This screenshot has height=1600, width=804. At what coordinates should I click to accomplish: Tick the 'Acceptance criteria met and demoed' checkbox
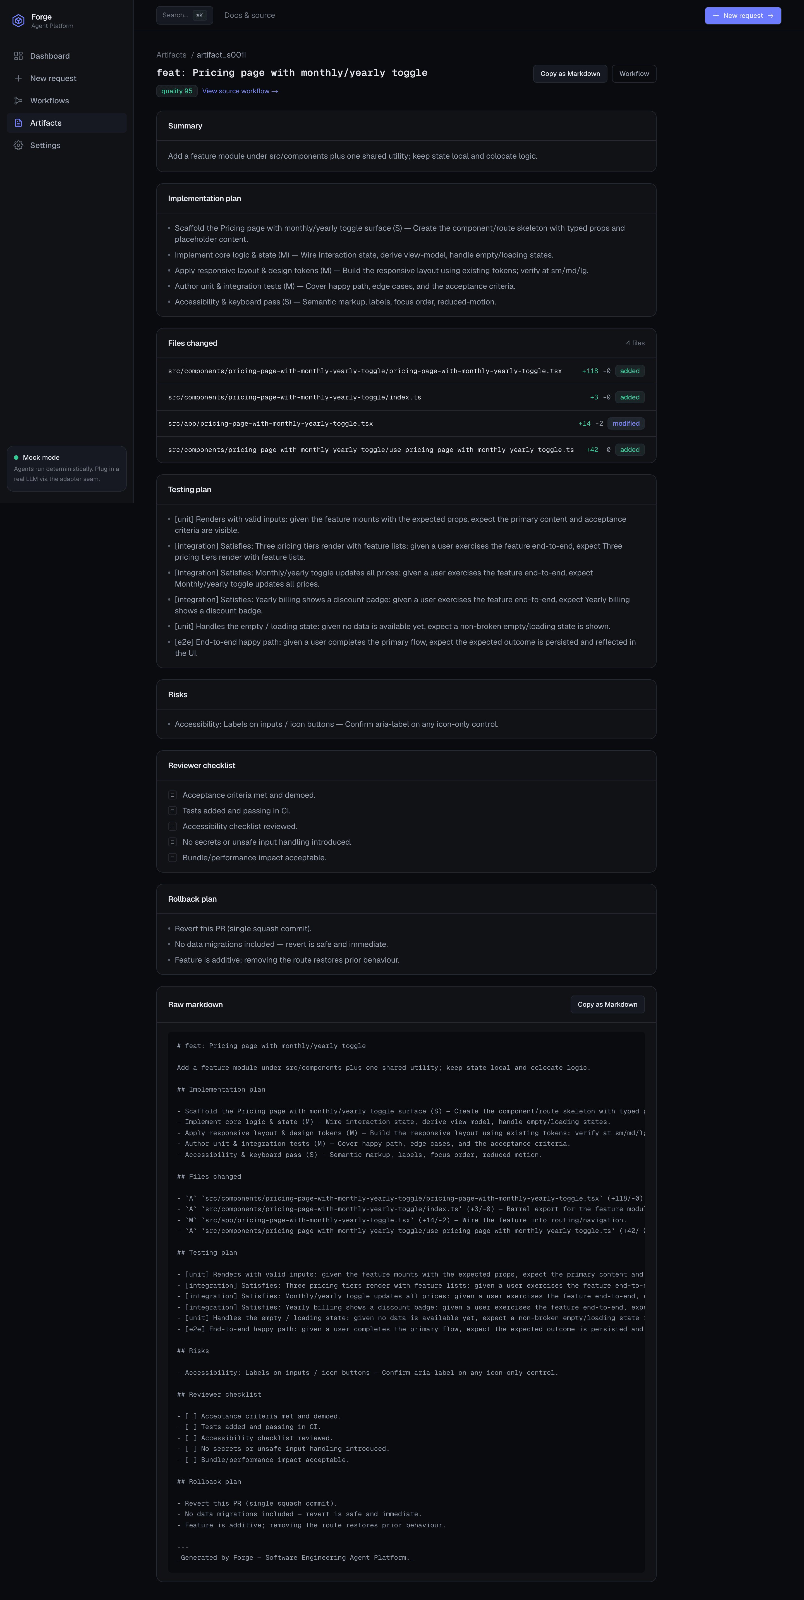tap(173, 795)
